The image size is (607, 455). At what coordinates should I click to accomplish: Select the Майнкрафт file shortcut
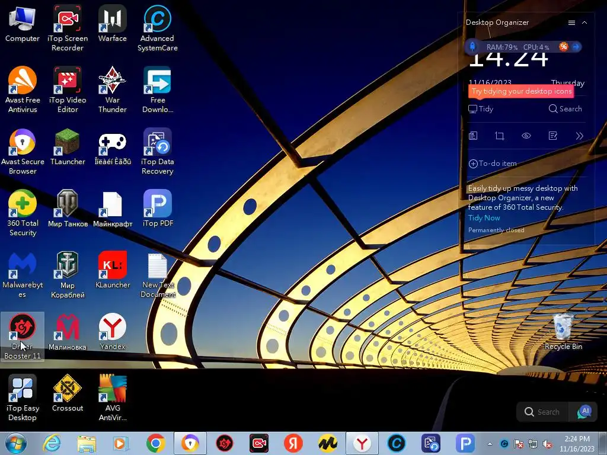tap(112, 209)
